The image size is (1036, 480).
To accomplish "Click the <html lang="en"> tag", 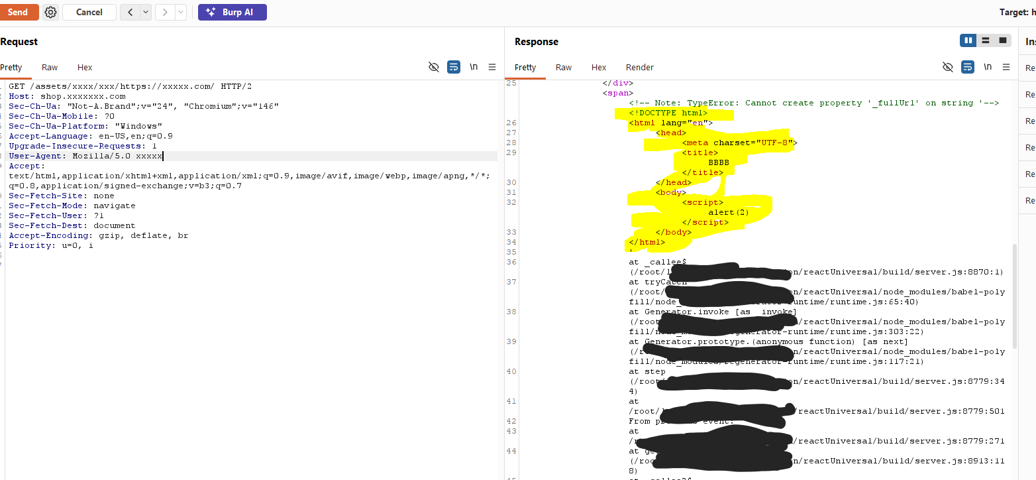I will pos(671,123).
